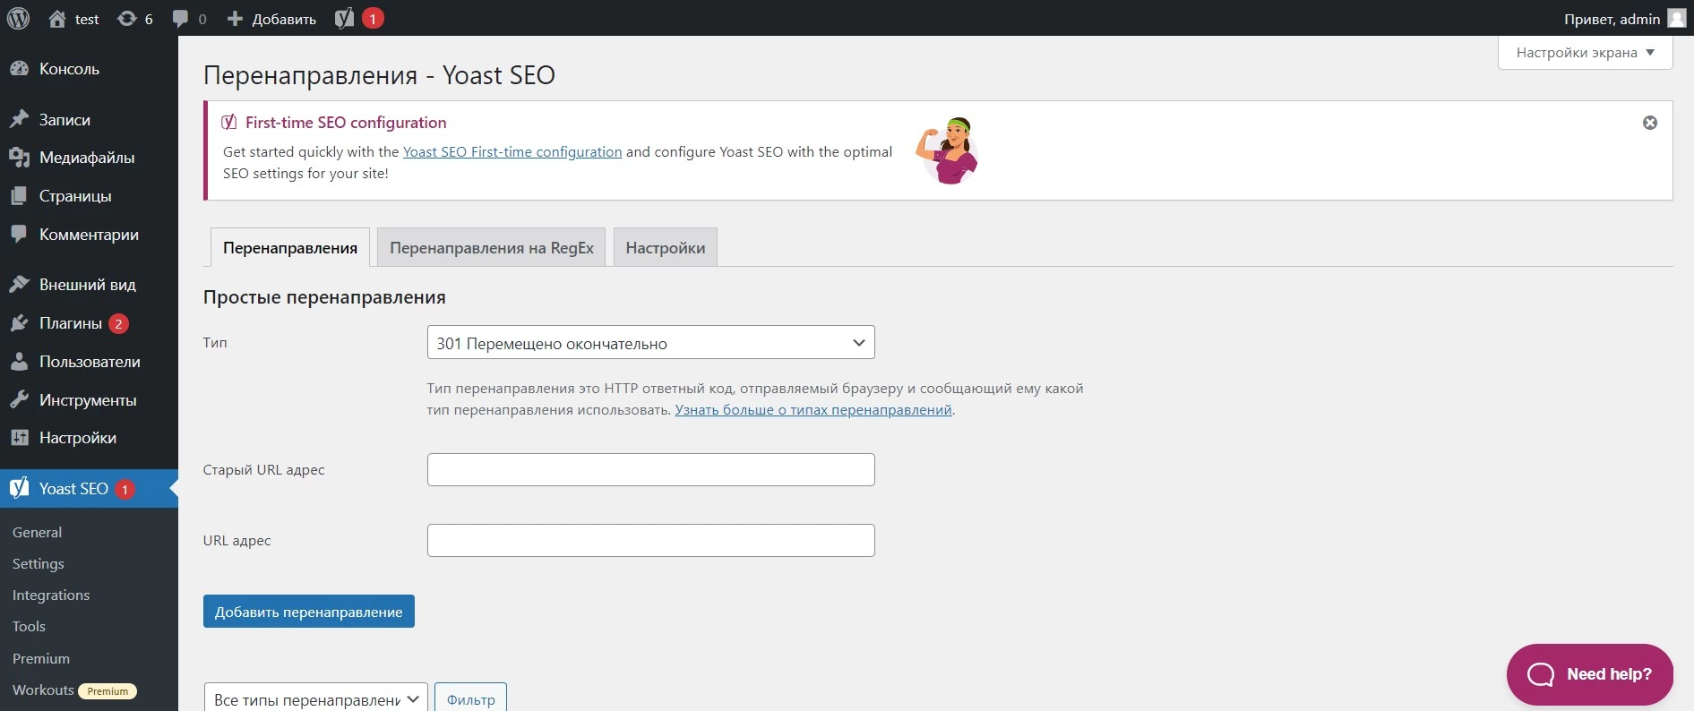Click Yoast SEO sidebar badge showing 1

coord(125,489)
